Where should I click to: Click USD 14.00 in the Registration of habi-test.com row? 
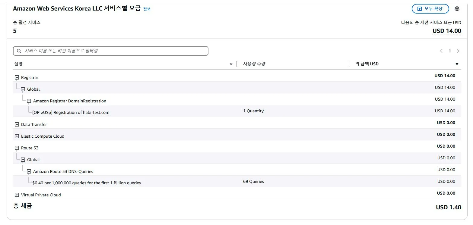click(445, 111)
